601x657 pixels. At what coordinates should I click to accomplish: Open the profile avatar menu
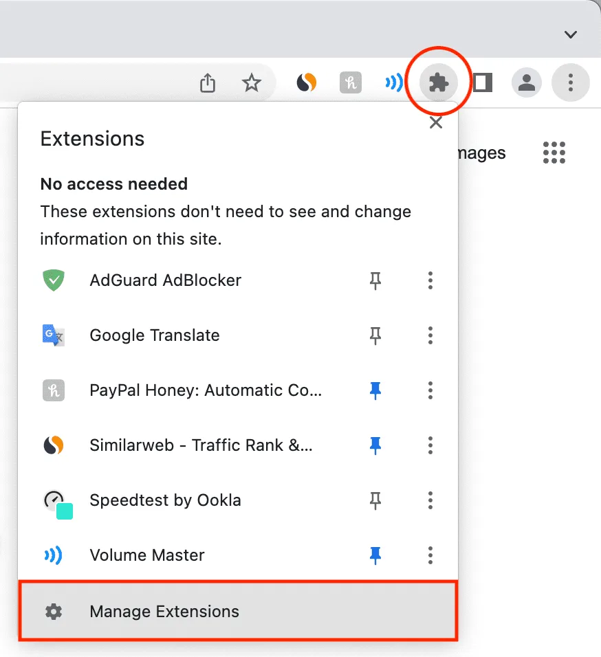(x=527, y=82)
